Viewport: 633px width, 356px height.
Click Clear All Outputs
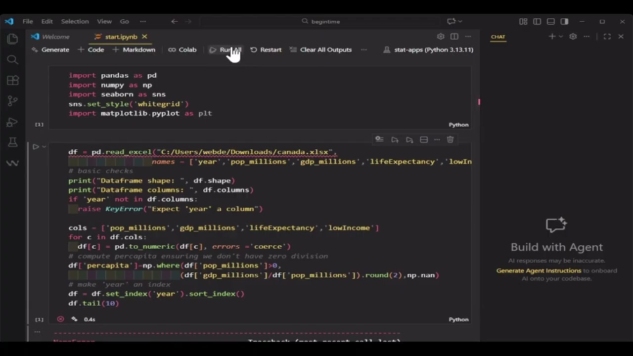coord(320,50)
